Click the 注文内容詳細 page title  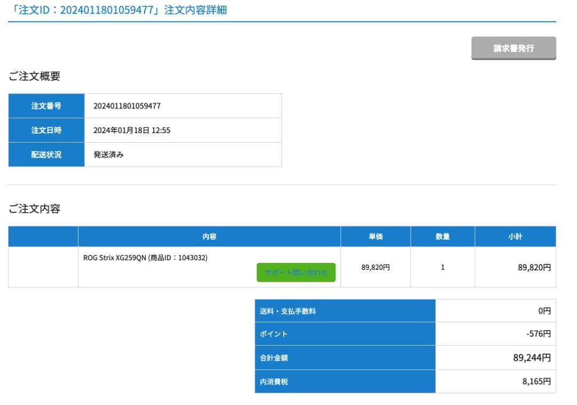pyautogui.click(x=118, y=10)
